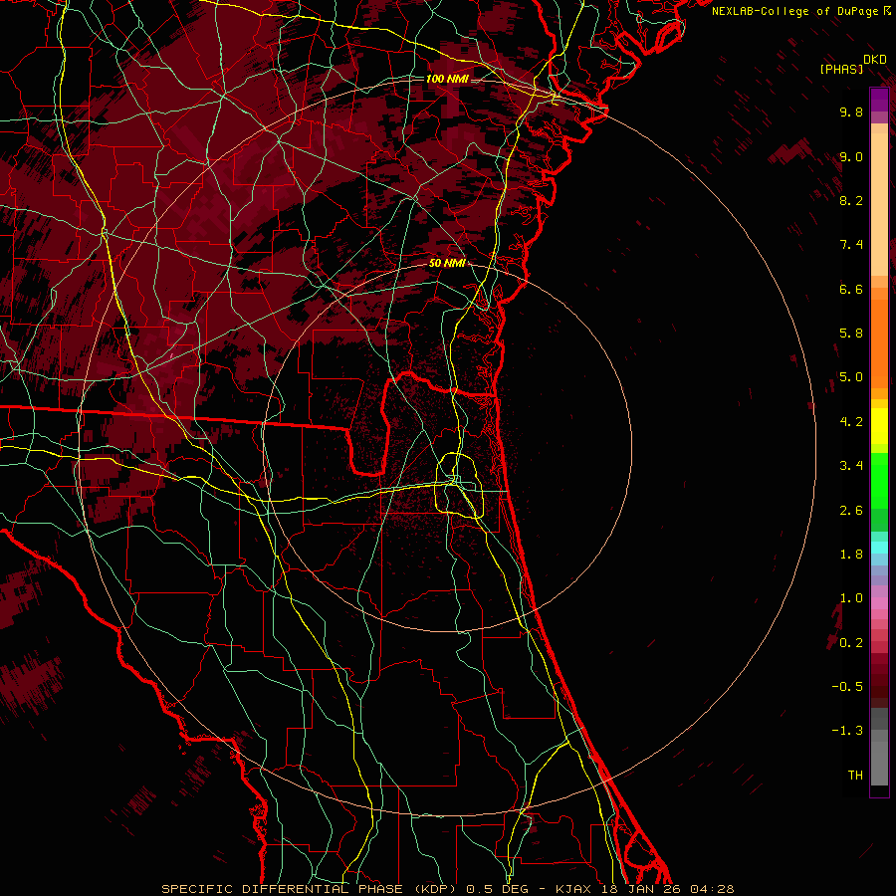This screenshot has width=896, height=896.
Task: Click the 5.0 scale value
Action: pyautogui.click(x=851, y=377)
